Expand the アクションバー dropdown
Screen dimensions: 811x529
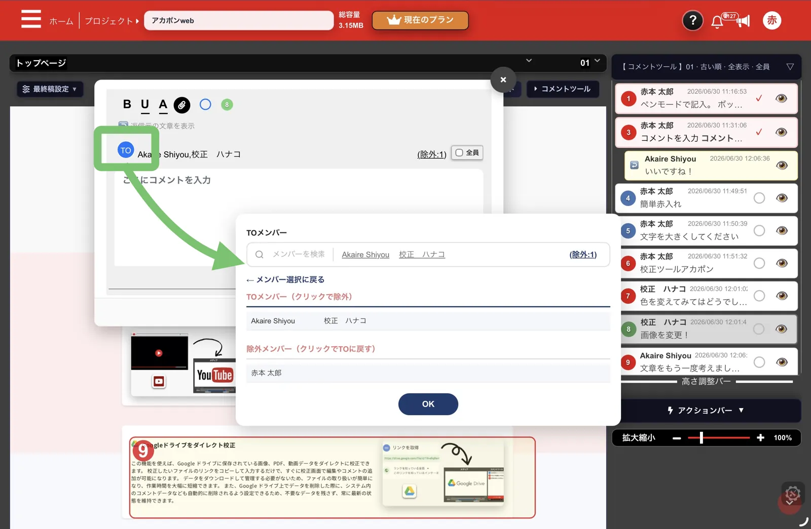pos(706,411)
